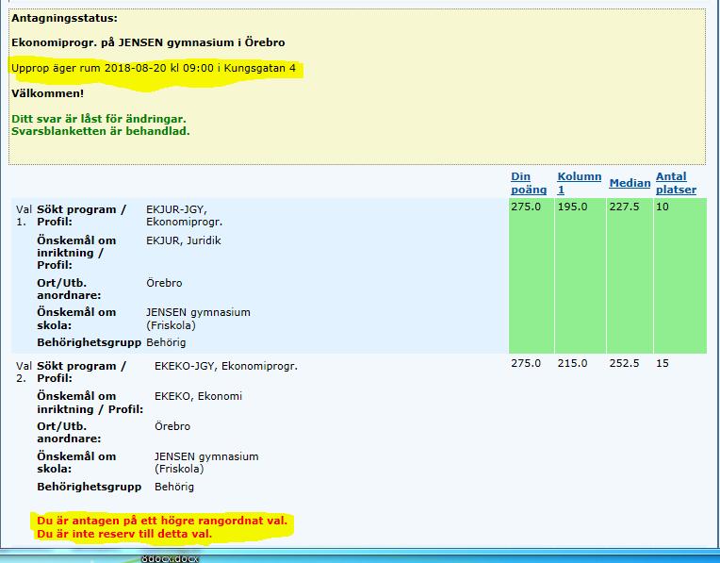Select the 'EKEKO-JGY, Ekonomiprogr.' value
This screenshot has height=563, width=720.
[x=226, y=366]
